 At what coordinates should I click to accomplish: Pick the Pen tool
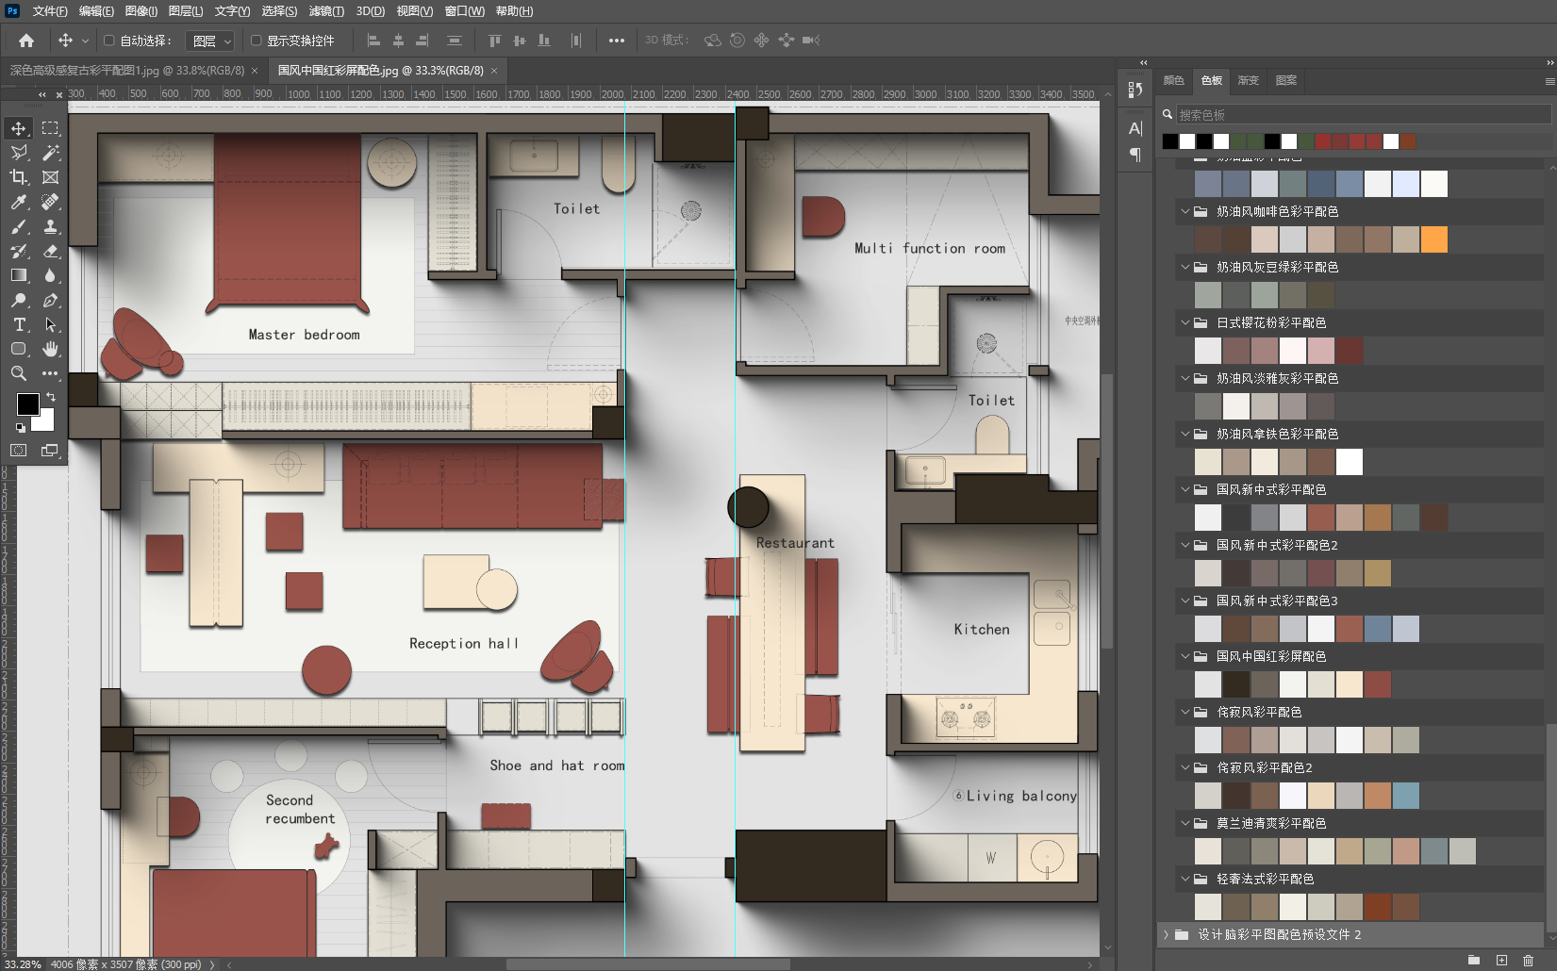(x=50, y=300)
